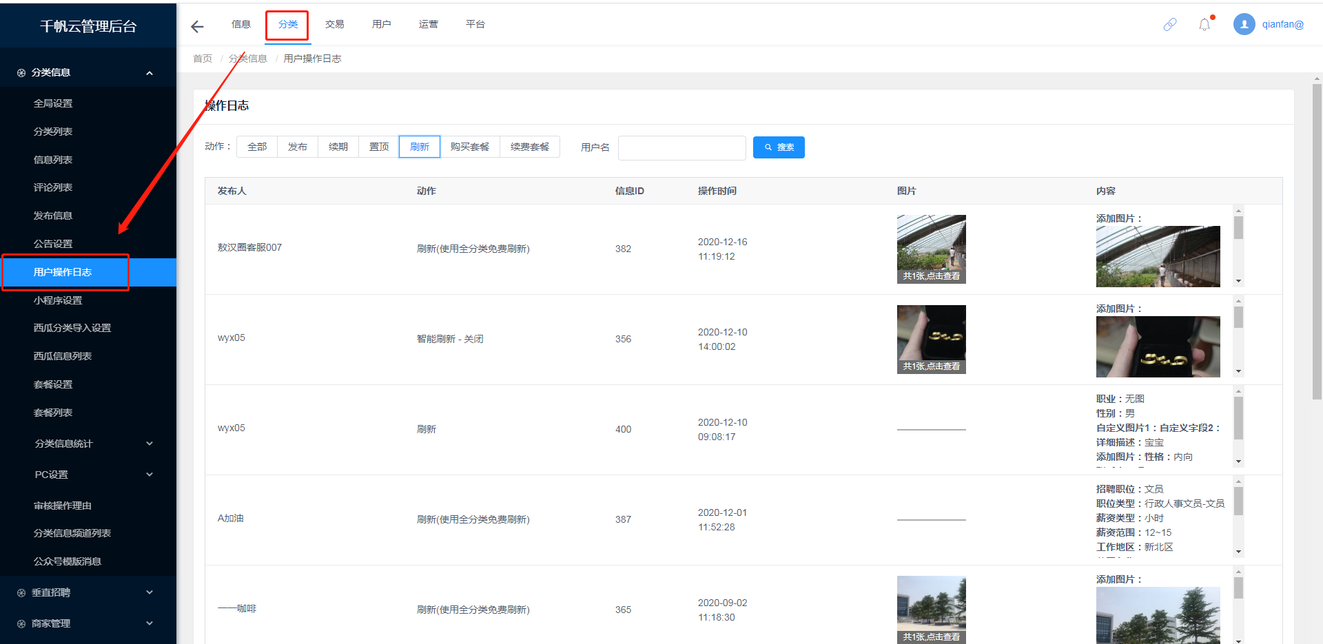
Task: Switch to the 平台 top tab
Action: 475,25
